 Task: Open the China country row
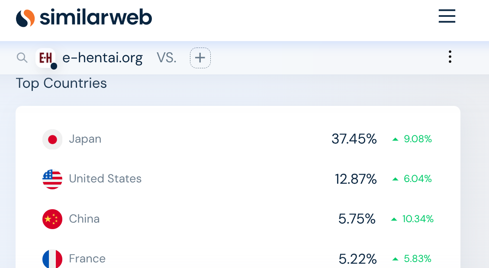(x=238, y=219)
